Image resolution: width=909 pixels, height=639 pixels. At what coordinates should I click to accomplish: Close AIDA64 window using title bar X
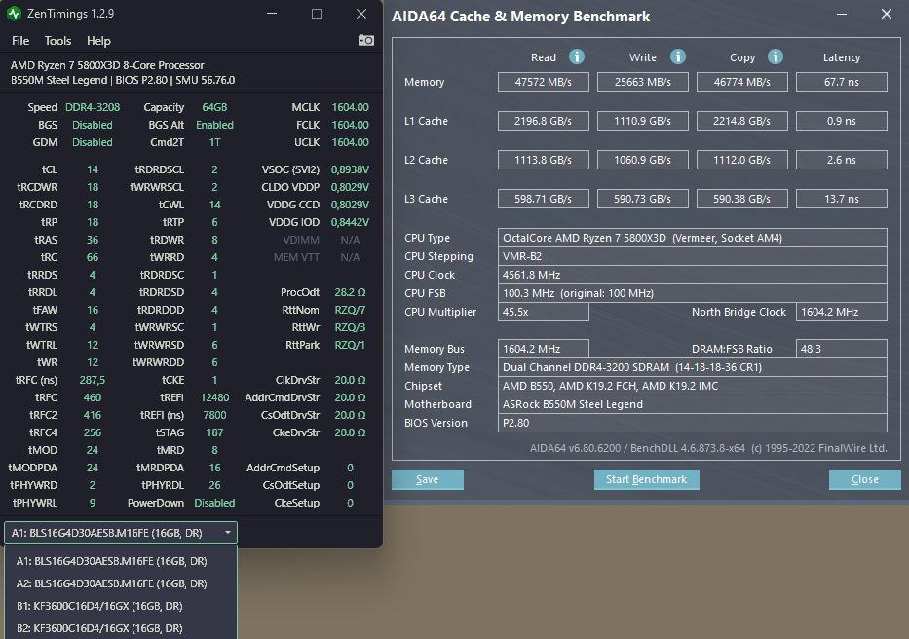pyautogui.click(x=887, y=14)
